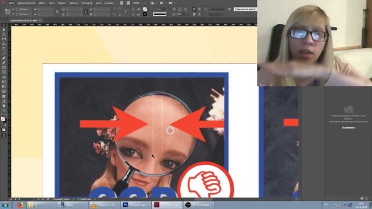Open the Объект menu
This screenshot has width=372, height=209.
(62, 3)
